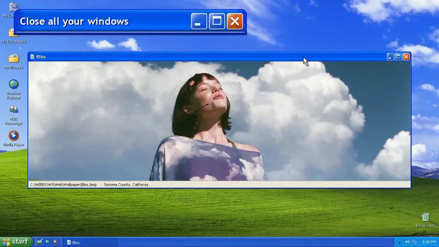Click the Bliss window's title bar icon
This screenshot has width=439, height=247.
pos(32,57)
